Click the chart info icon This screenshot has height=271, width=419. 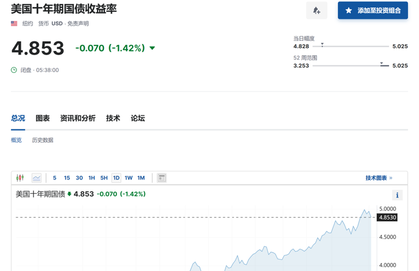point(397,195)
